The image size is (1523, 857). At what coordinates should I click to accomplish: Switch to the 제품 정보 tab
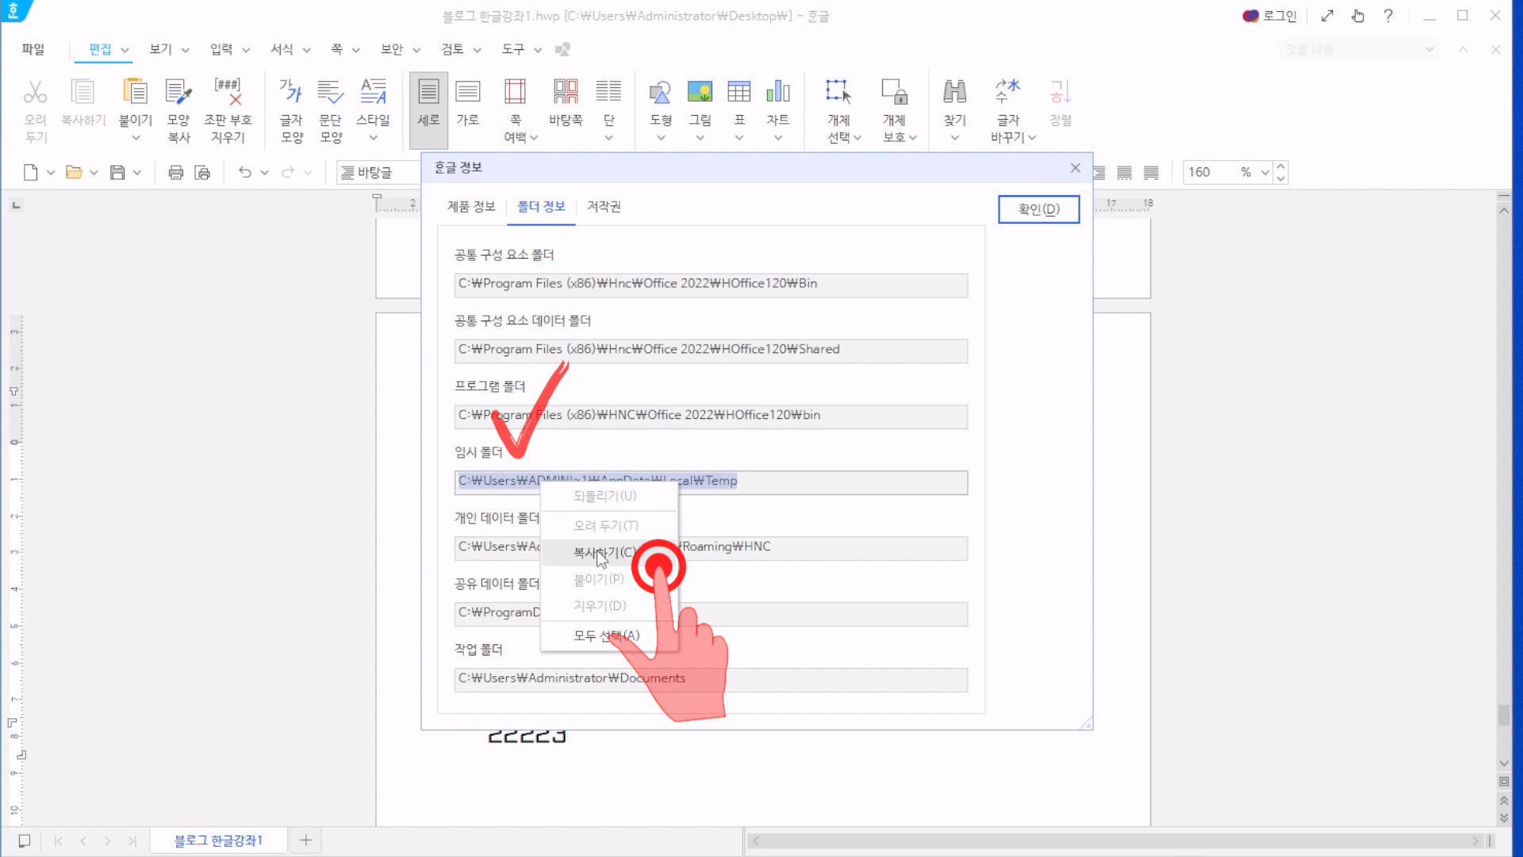(470, 206)
